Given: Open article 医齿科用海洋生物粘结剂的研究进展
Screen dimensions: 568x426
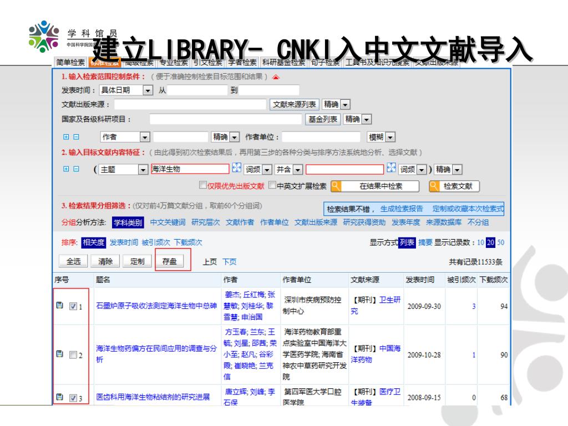Looking at the screenshot, I should 153,397.
